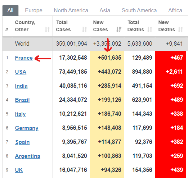Open the Argentina country link

coord(28,156)
